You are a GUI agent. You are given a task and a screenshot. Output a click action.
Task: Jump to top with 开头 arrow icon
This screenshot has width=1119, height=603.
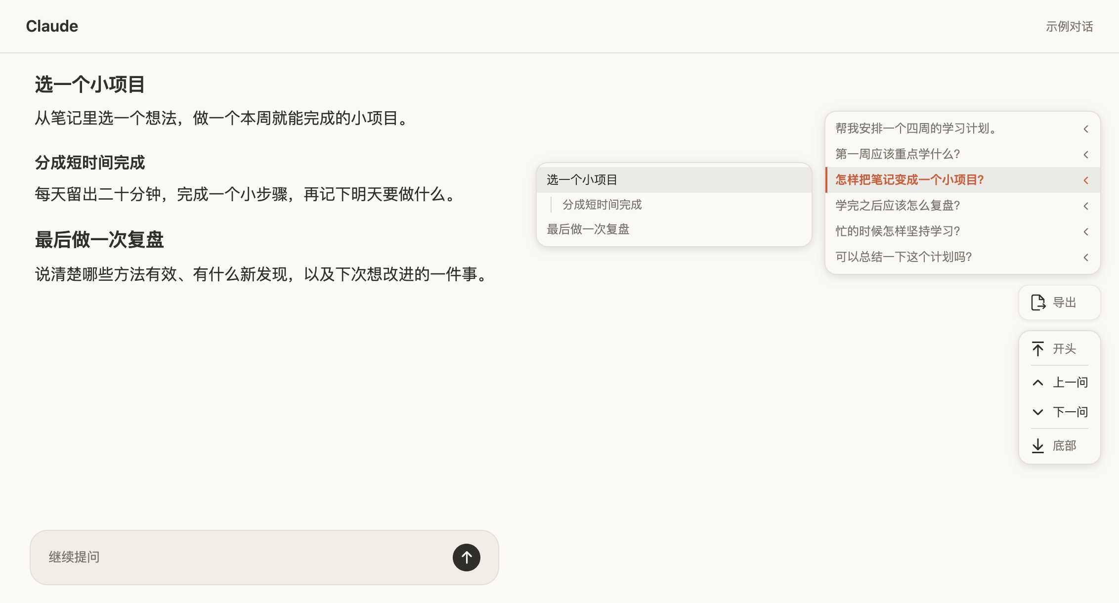click(x=1038, y=349)
